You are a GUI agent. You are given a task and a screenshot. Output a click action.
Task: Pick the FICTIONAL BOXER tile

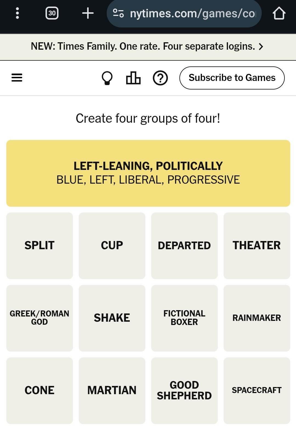click(184, 318)
